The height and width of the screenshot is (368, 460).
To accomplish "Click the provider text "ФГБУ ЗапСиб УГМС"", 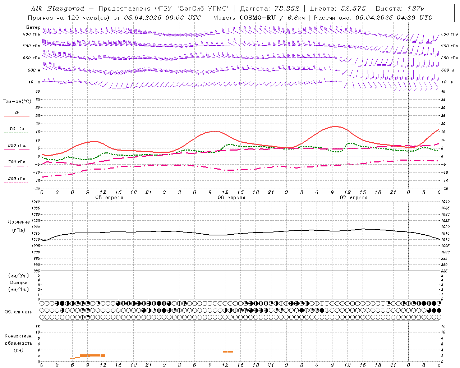I will [193, 9].
